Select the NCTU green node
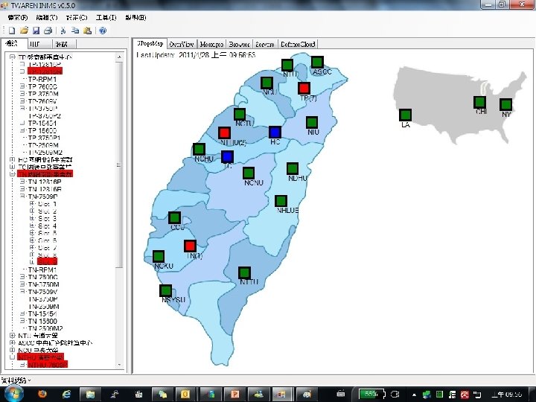This screenshot has width=536, height=402. [240, 114]
